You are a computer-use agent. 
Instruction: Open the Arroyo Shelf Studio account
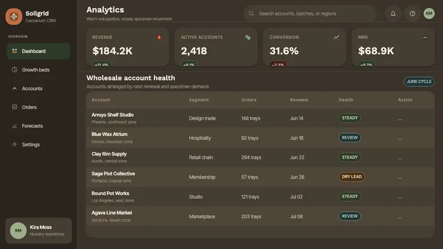point(112,115)
